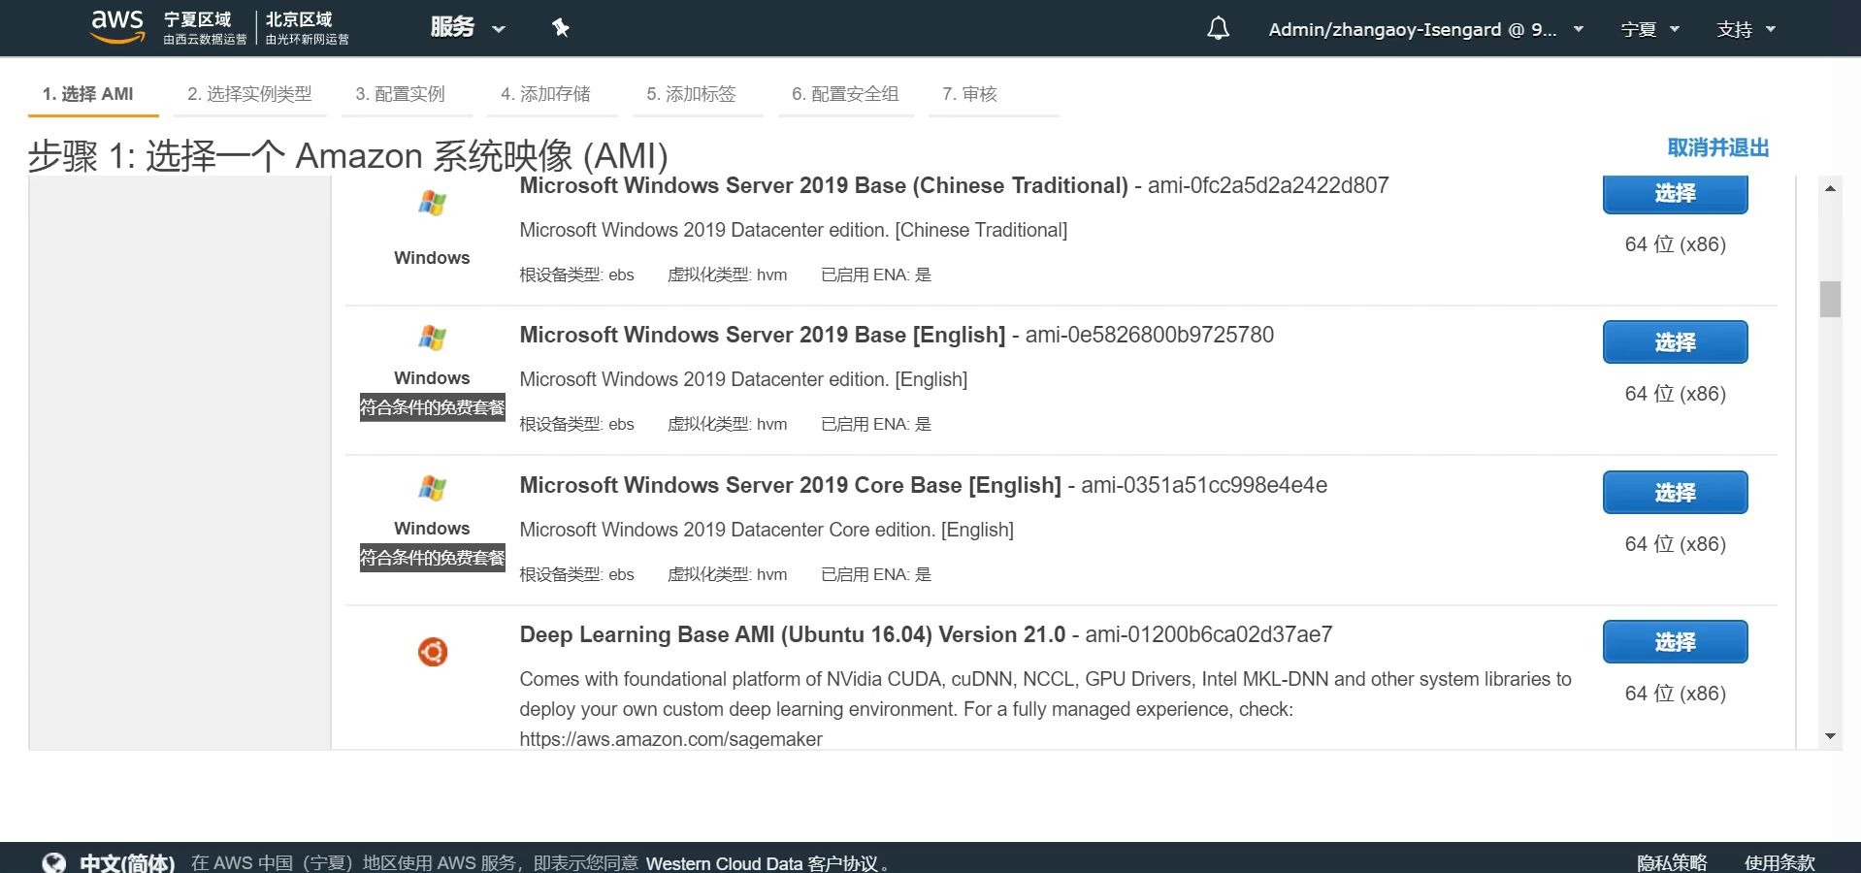Image resolution: width=1861 pixels, height=873 pixels.
Task: Expand the 服务 services dropdown
Action: pos(468,28)
